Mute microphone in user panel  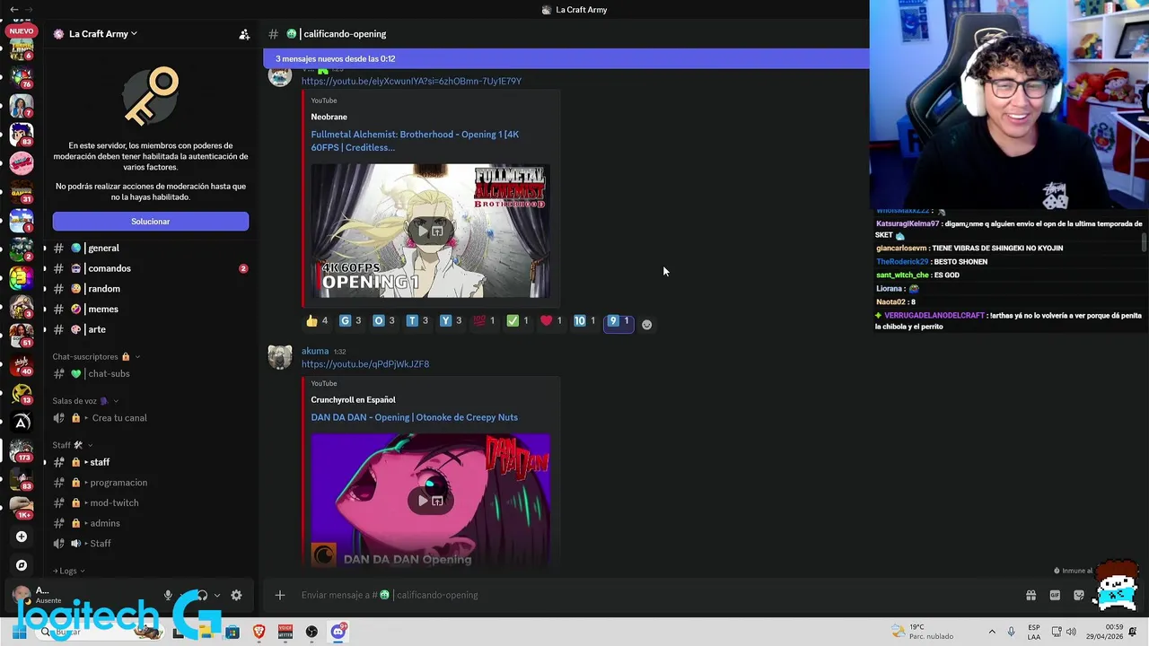[x=168, y=596]
